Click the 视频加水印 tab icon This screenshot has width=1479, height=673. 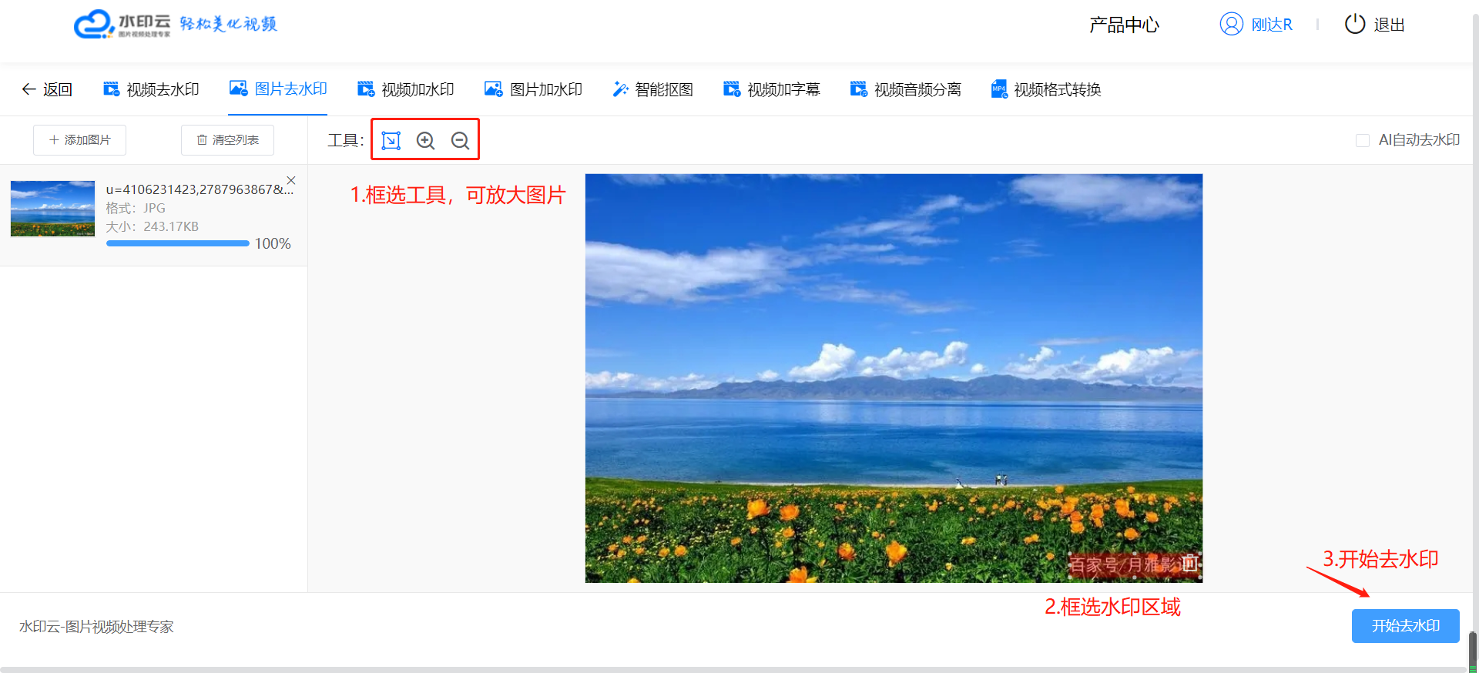pos(366,89)
